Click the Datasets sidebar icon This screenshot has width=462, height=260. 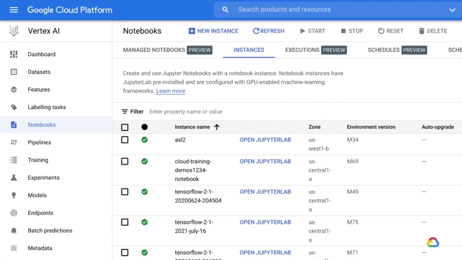(14, 72)
